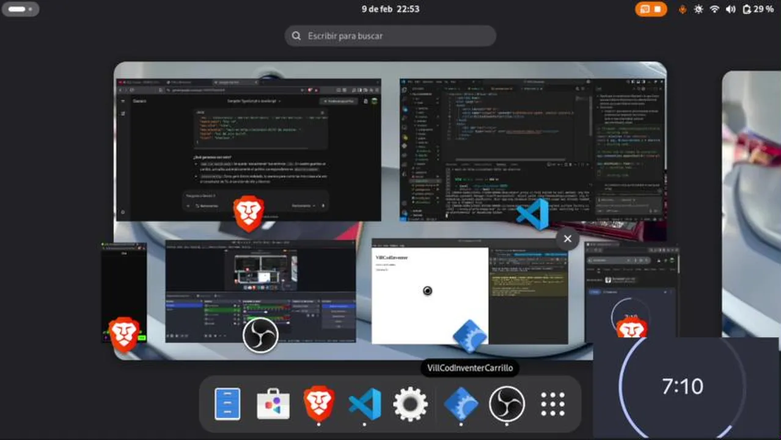The width and height of the screenshot is (781, 440).
Task: Click OBS icon badge on OBS window
Action: click(x=260, y=335)
